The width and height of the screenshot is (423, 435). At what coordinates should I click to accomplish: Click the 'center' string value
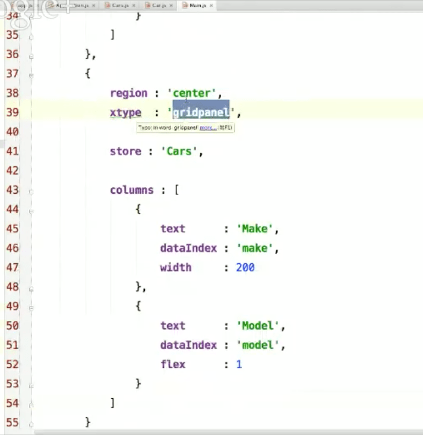192,93
